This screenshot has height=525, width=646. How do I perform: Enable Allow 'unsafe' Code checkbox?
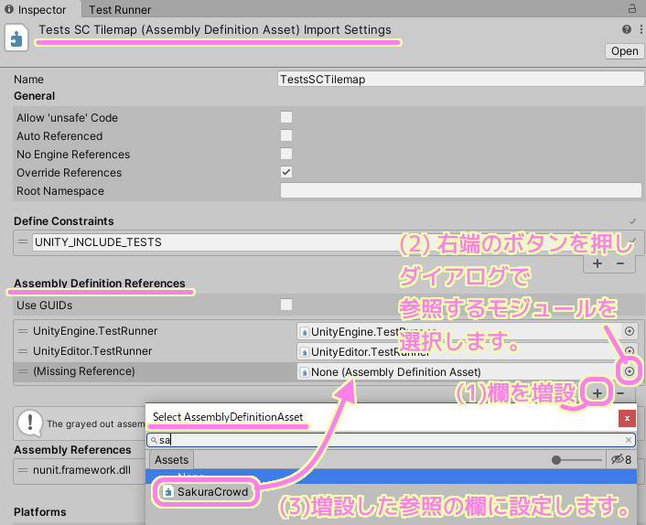click(286, 118)
